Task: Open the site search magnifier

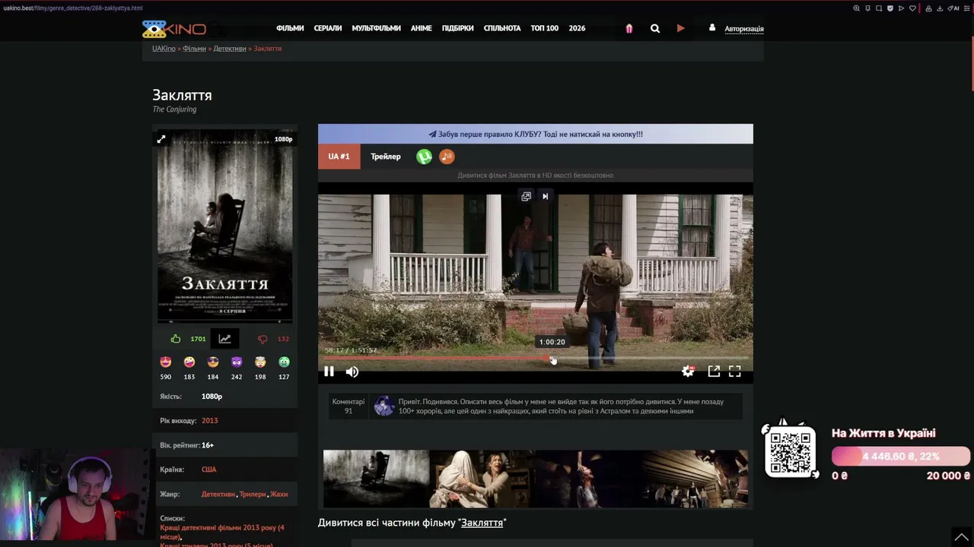Action: (655, 28)
